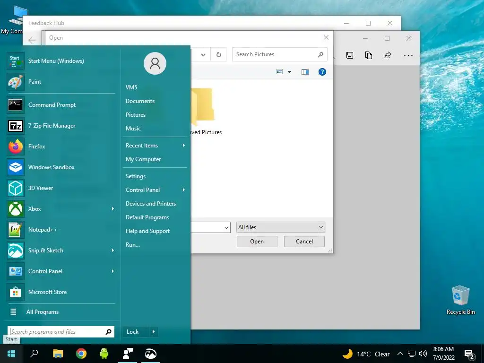Show hidden tray icons chevron
This screenshot has width=484, height=363.
(x=400, y=354)
